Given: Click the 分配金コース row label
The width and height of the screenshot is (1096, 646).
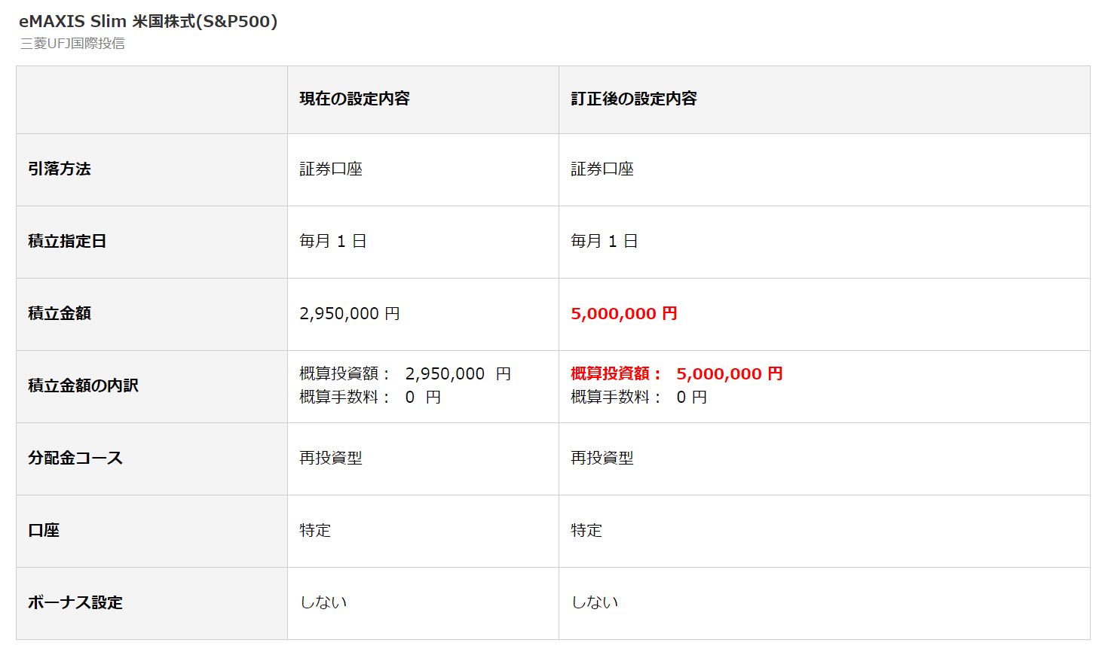Looking at the screenshot, I should coord(75,459).
